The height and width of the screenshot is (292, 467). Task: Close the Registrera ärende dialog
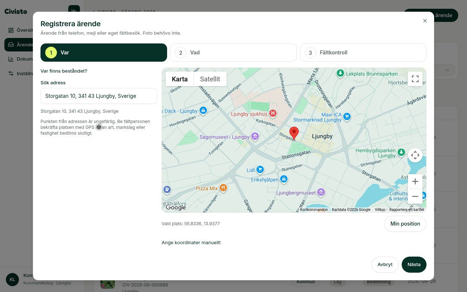point(425,21)
